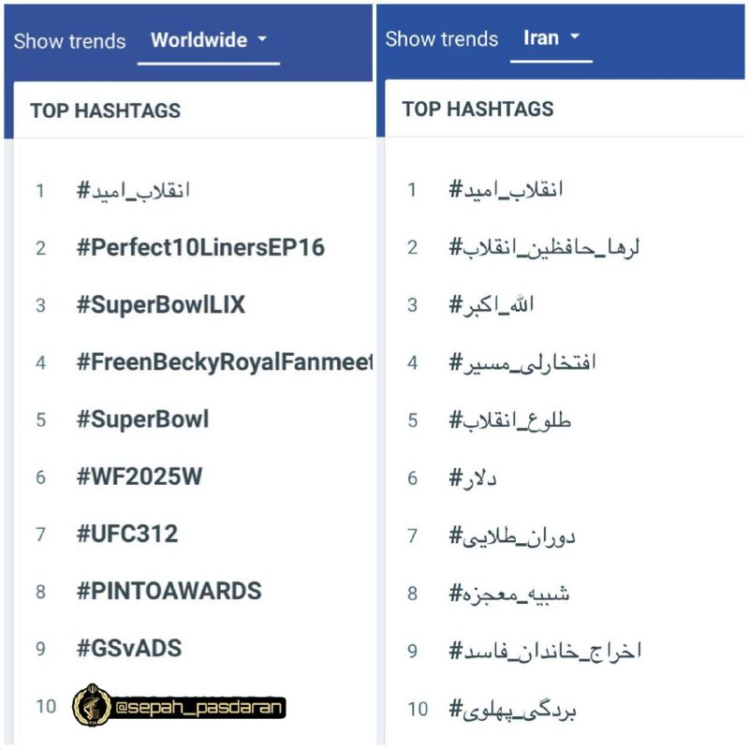Open #SuperBowlLIX hashtag

click(x=161, y=305)
